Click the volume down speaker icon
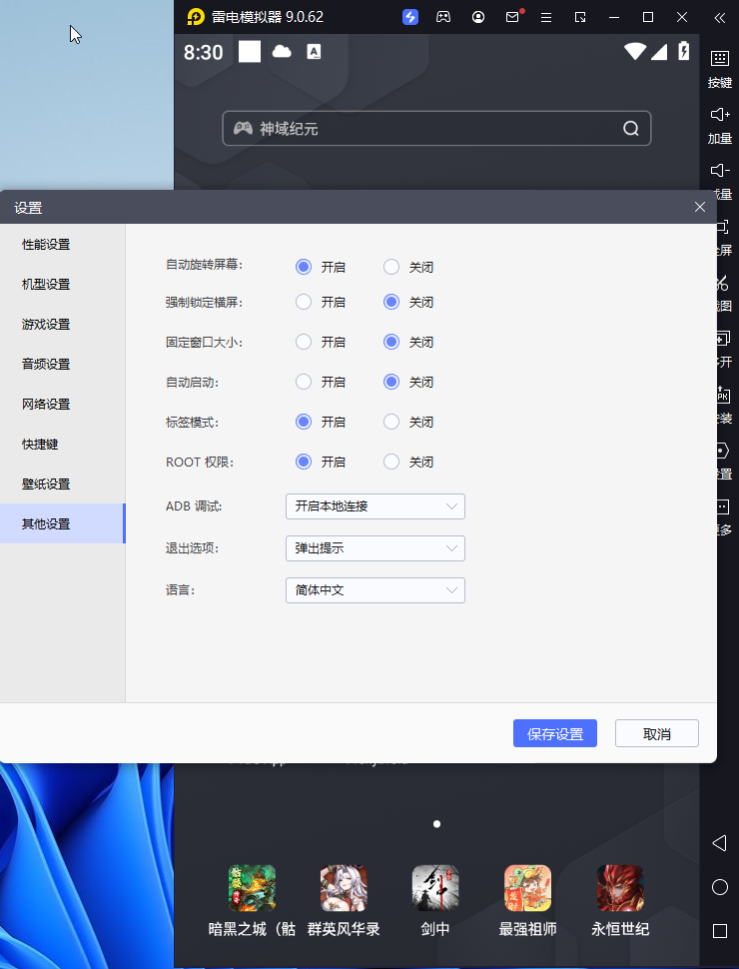Image resolution: width=739 pixels, height=969 pixels. click(720, 171)
